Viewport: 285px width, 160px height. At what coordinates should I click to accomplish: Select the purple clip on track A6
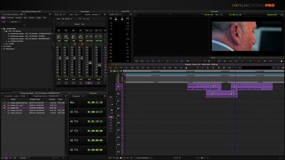coord(222,94)
